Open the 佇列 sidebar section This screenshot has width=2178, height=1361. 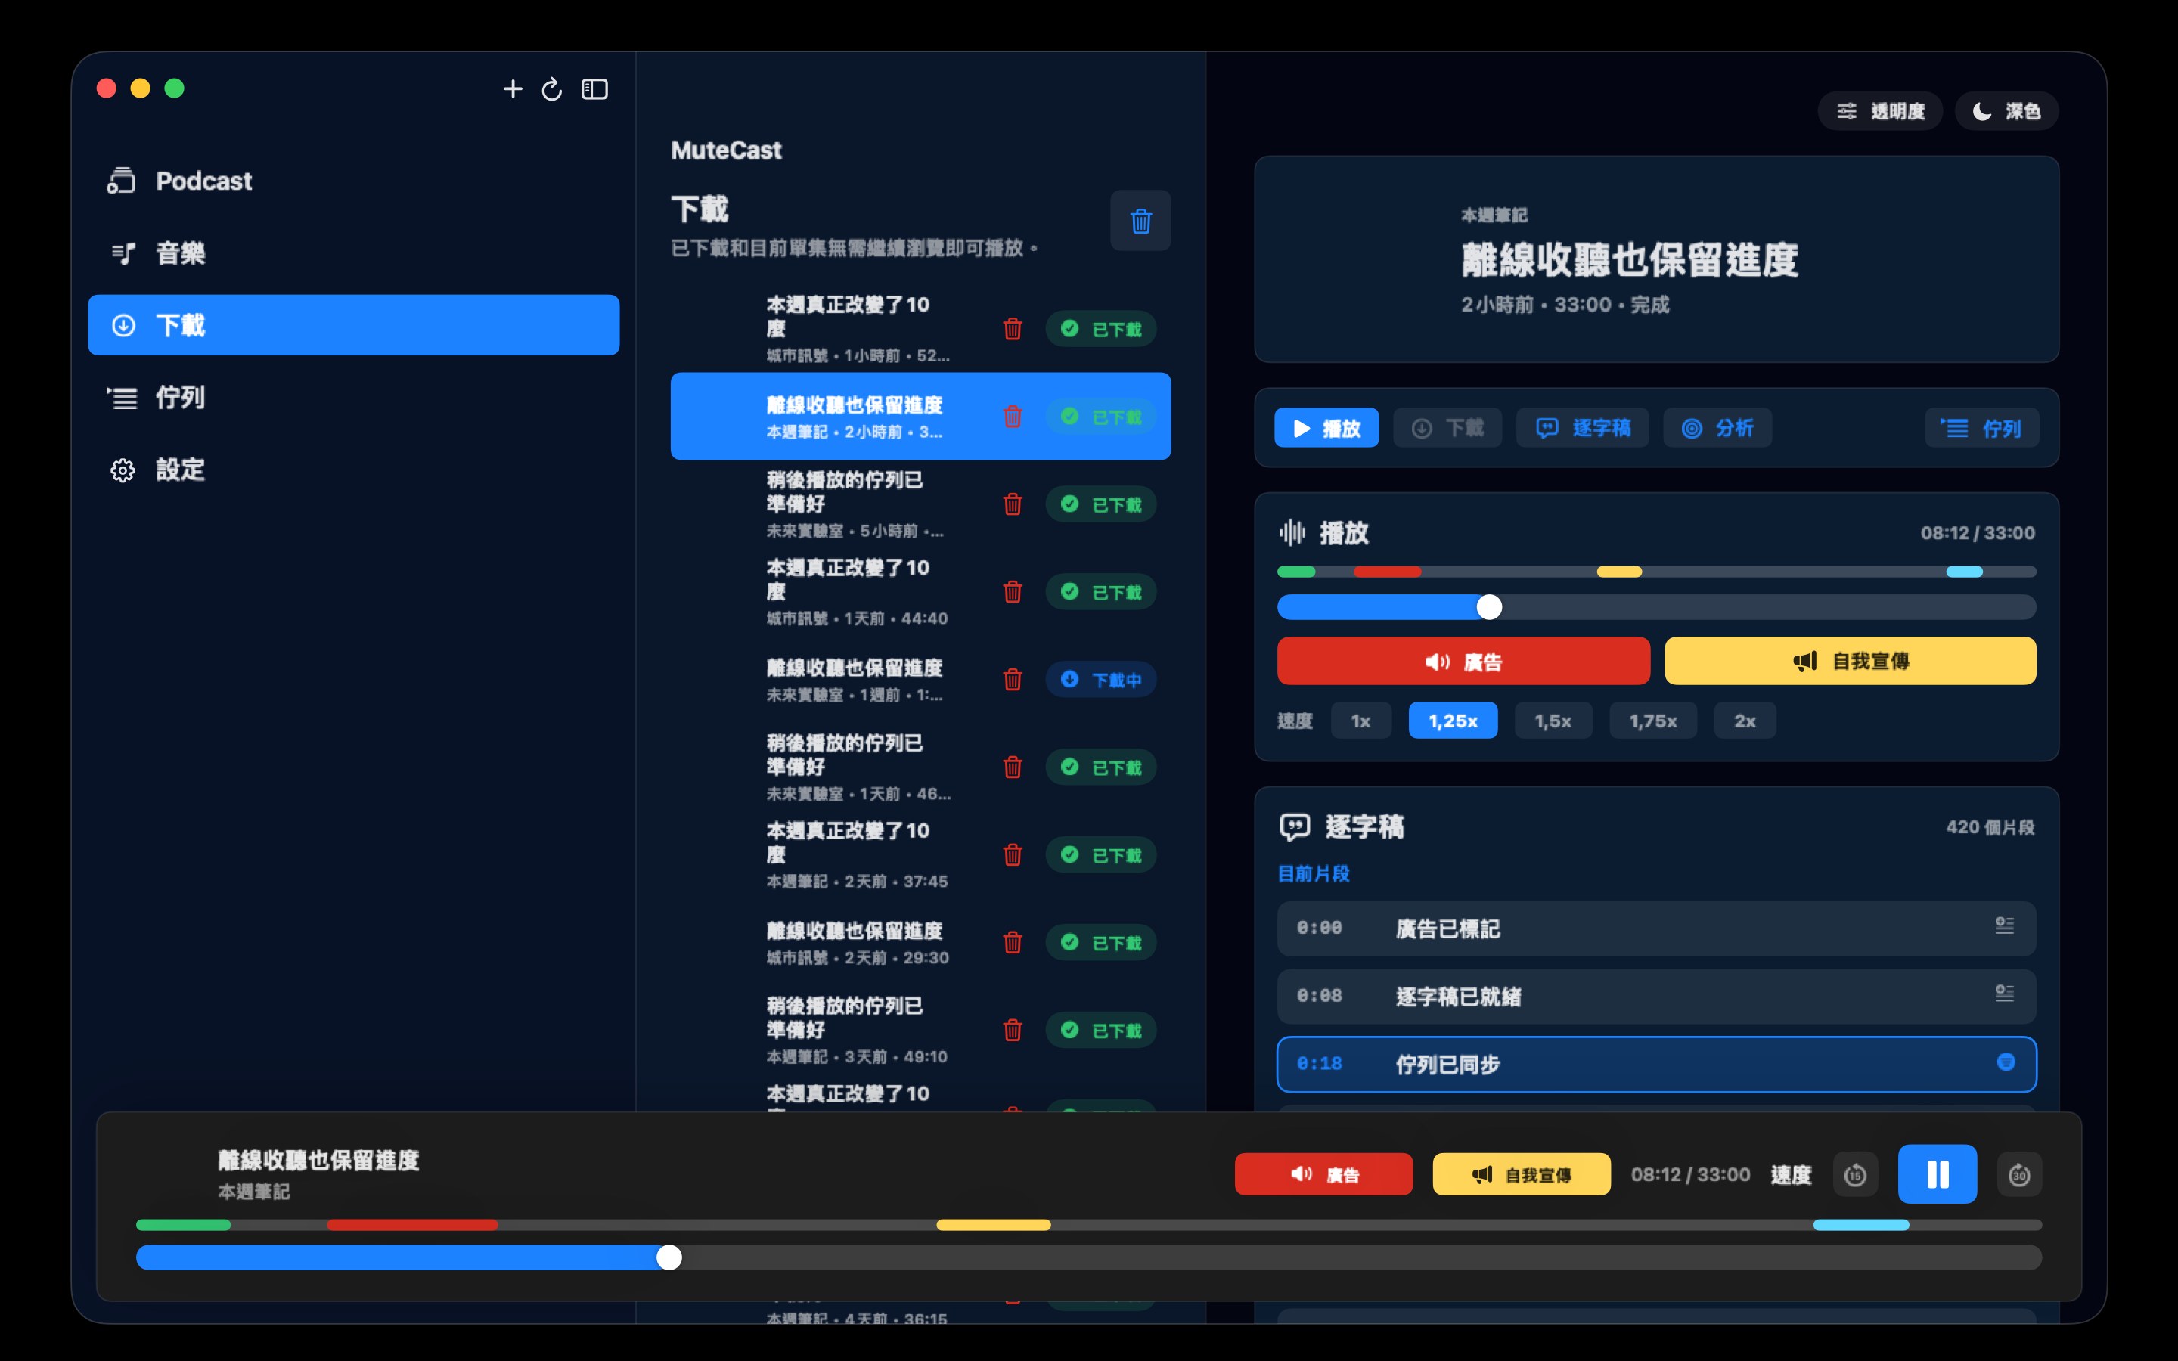354,397
